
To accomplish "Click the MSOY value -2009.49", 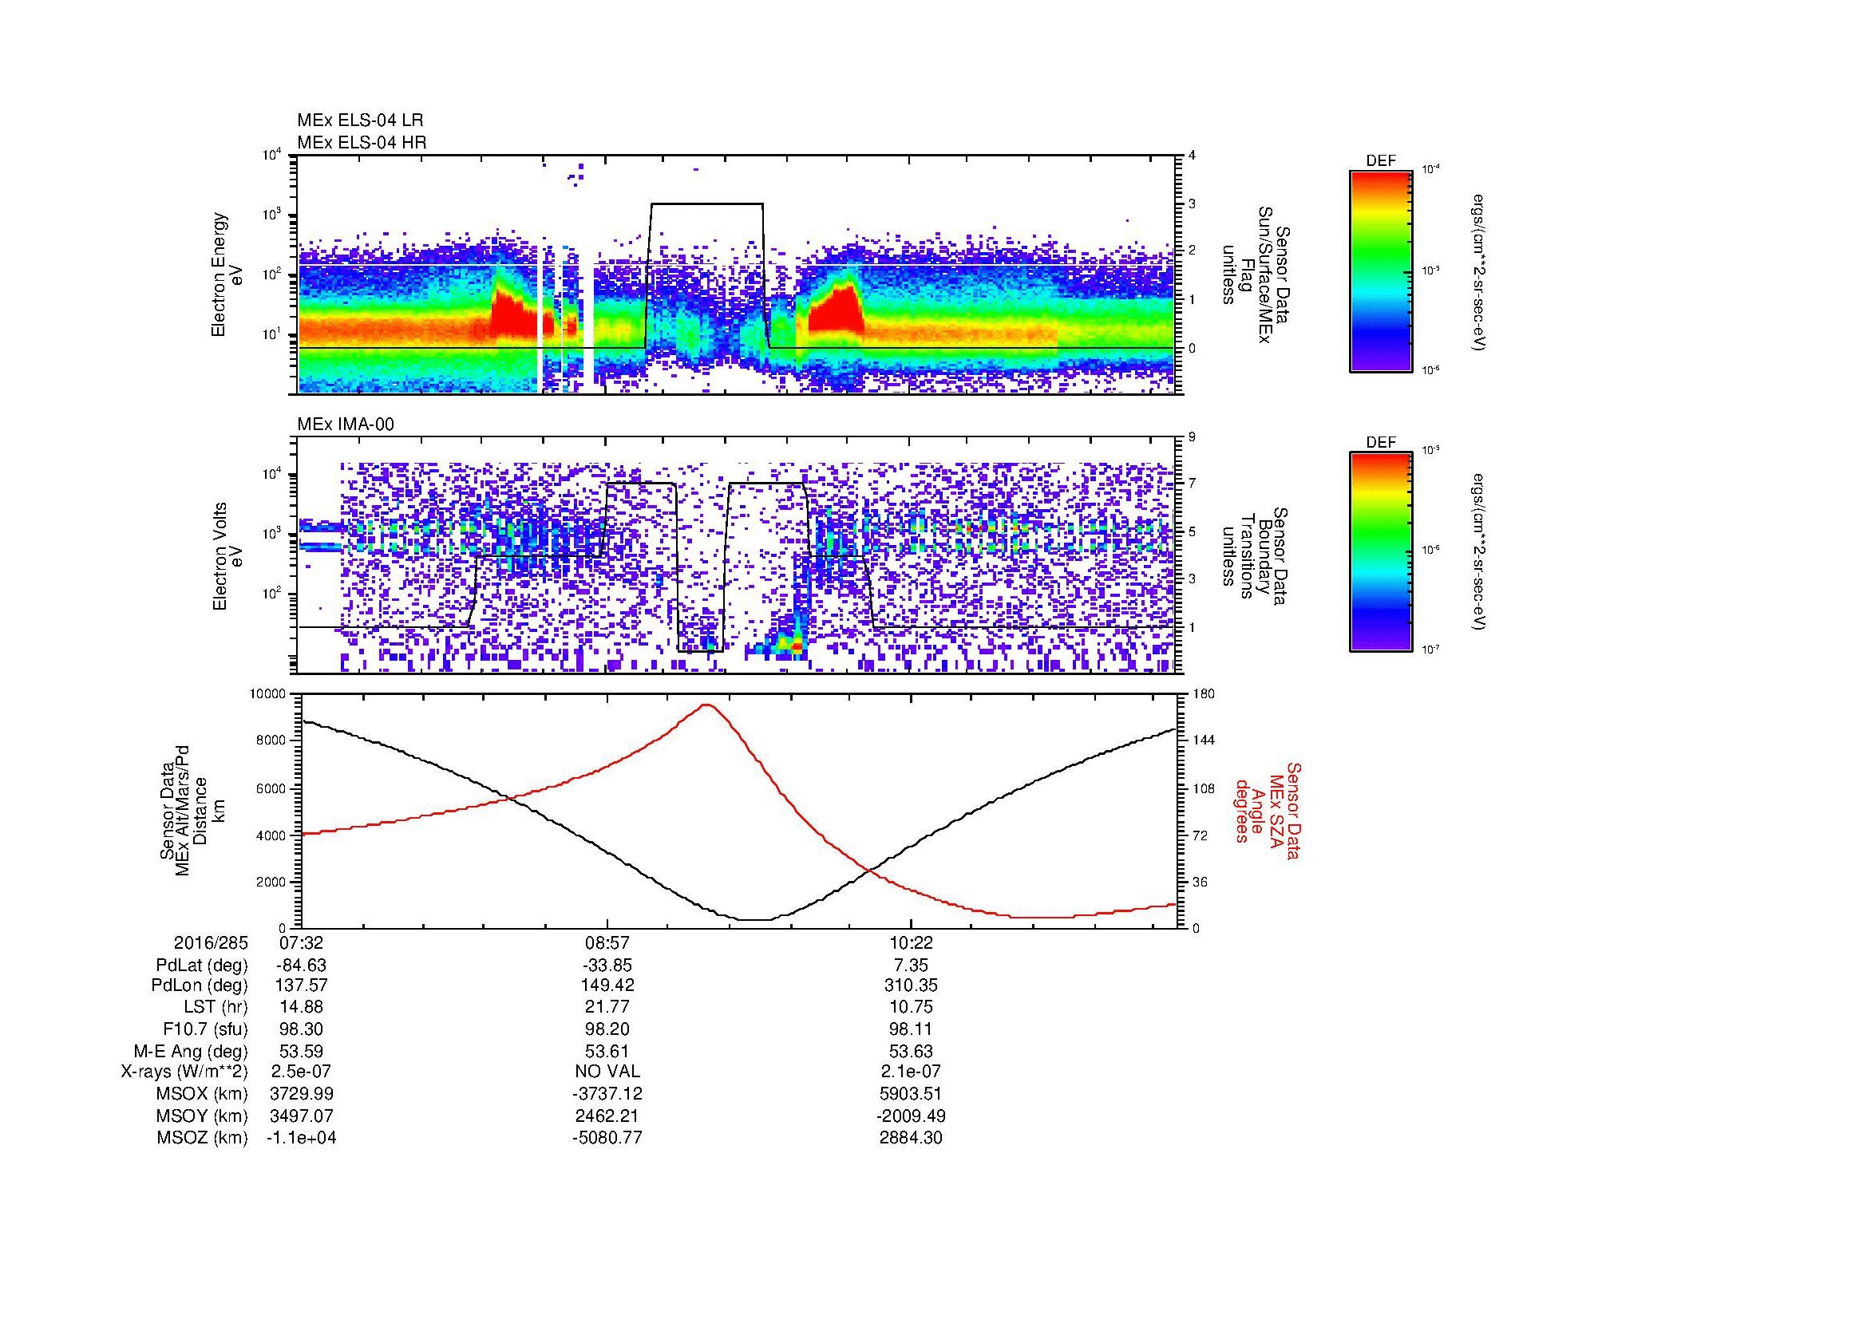I will [911, 1116].
